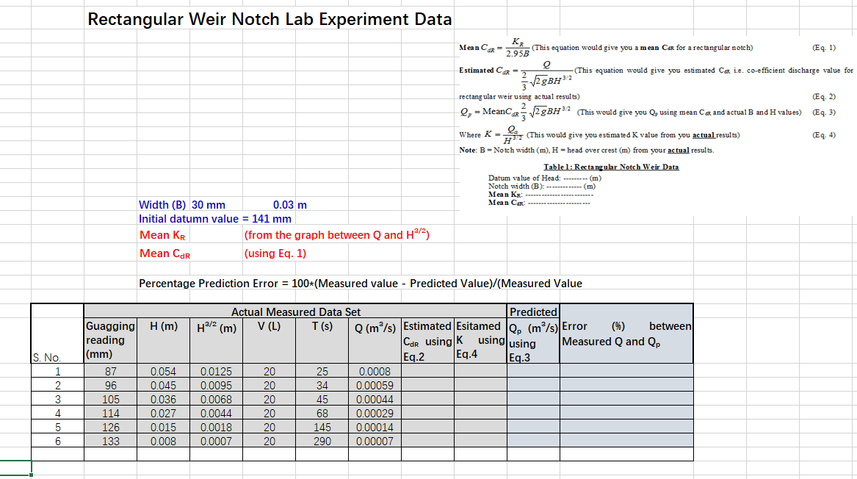Click 'Esitamed K using Eq.4' header
Screen dimensions: 857x479
pyautogui.click(x=480, y=340)
